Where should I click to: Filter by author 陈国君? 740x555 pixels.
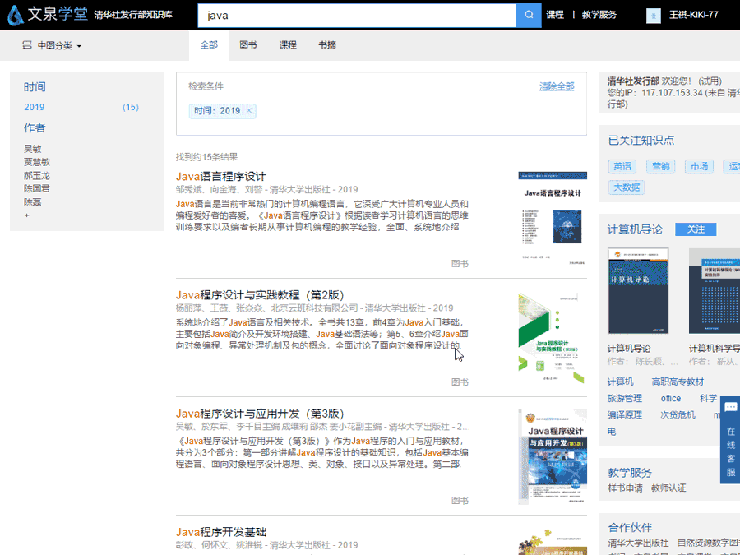pos(37,188)
